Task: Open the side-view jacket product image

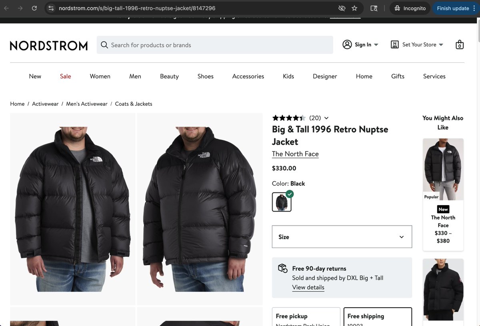Action: click(200, 209)
